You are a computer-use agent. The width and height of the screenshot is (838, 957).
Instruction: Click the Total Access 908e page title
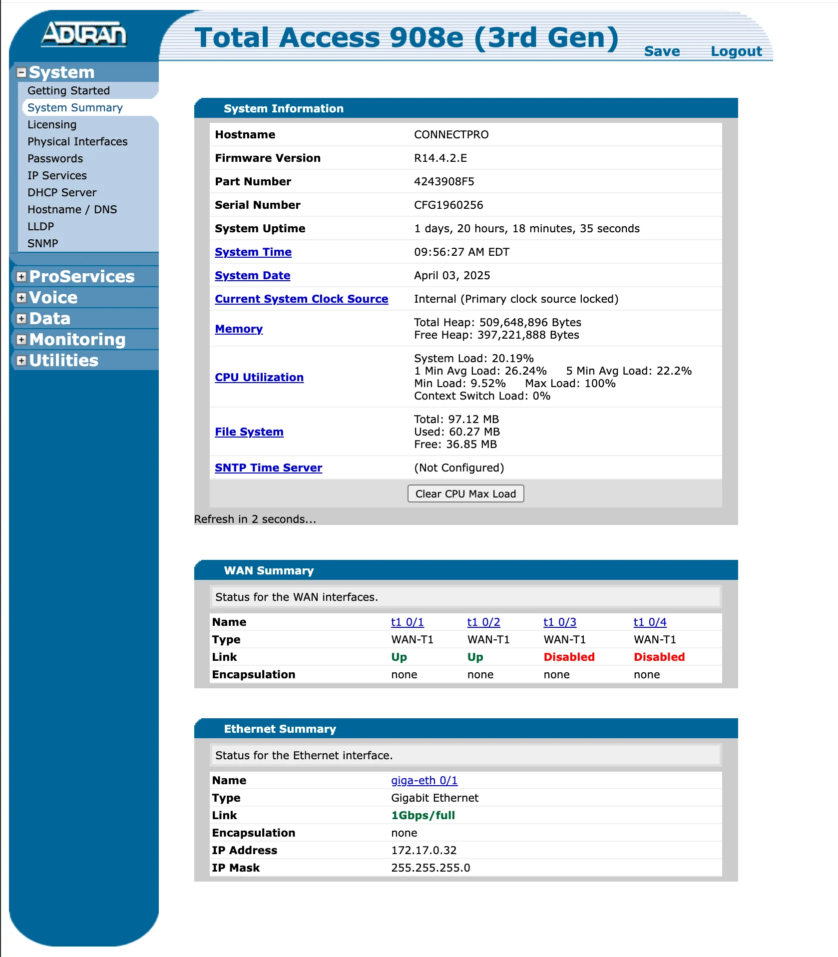click(407, 38)
